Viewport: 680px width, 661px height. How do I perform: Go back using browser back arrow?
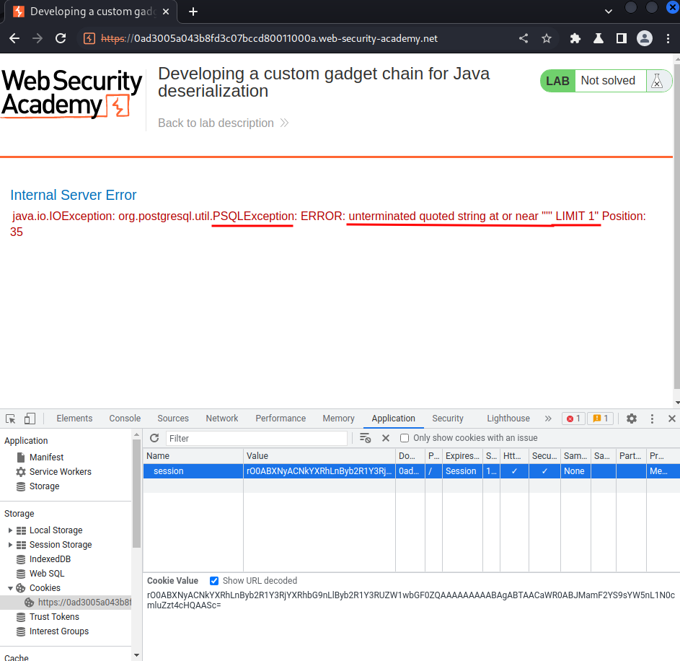14,39
